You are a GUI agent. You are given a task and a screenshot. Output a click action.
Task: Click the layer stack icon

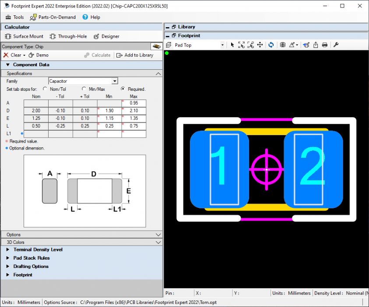tap(283, 45)
